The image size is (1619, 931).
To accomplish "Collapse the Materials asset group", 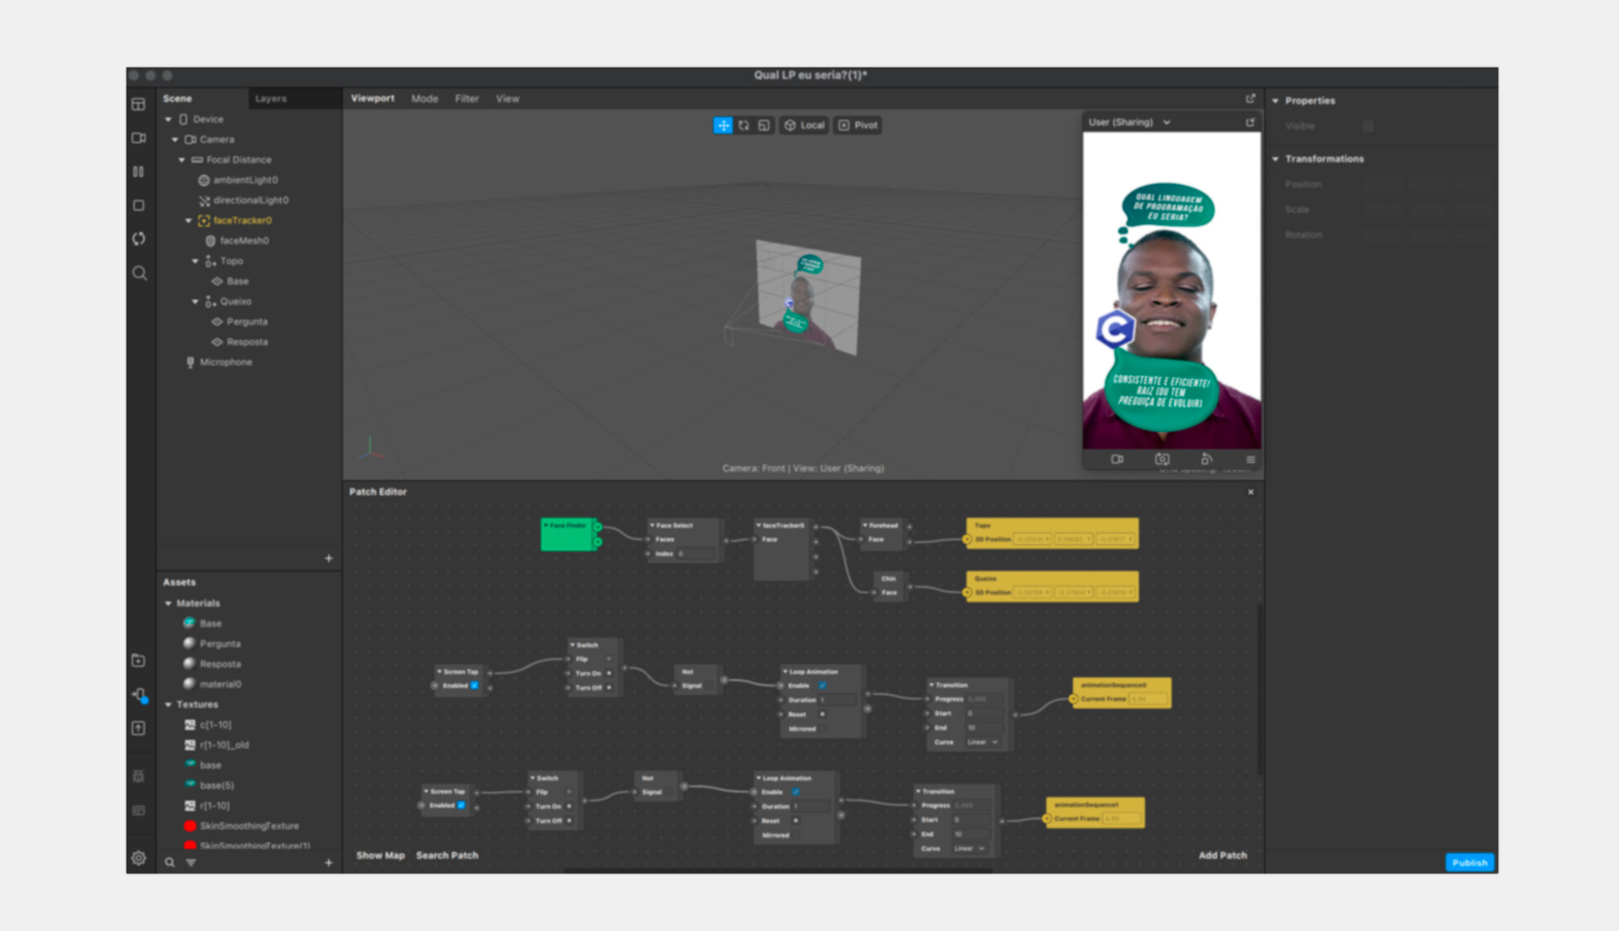I will 169,604.
